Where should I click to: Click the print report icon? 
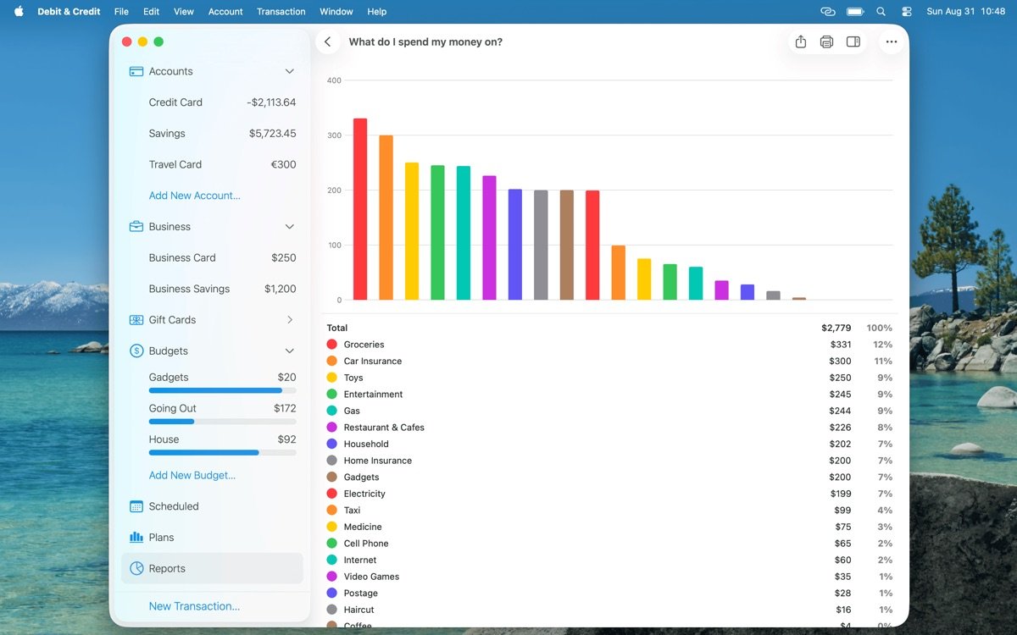(x=826, y=41)
